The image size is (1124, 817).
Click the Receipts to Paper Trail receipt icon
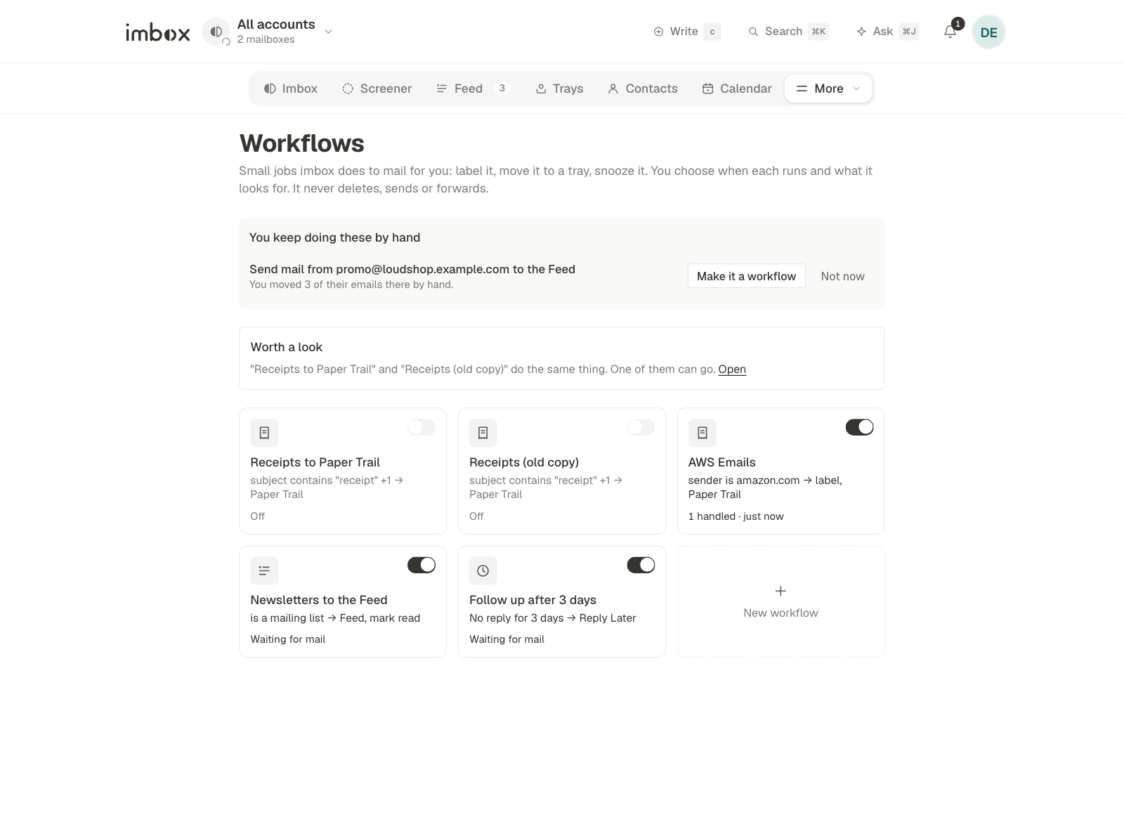pyautogui.click(x=264, y=433)
